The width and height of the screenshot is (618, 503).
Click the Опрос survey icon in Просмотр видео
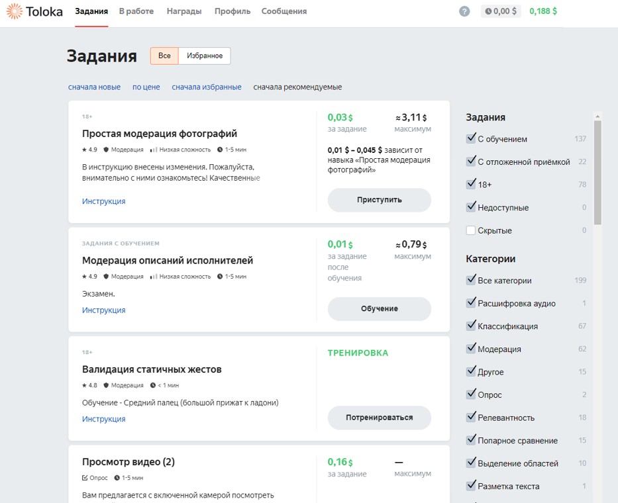click(85, 478)
